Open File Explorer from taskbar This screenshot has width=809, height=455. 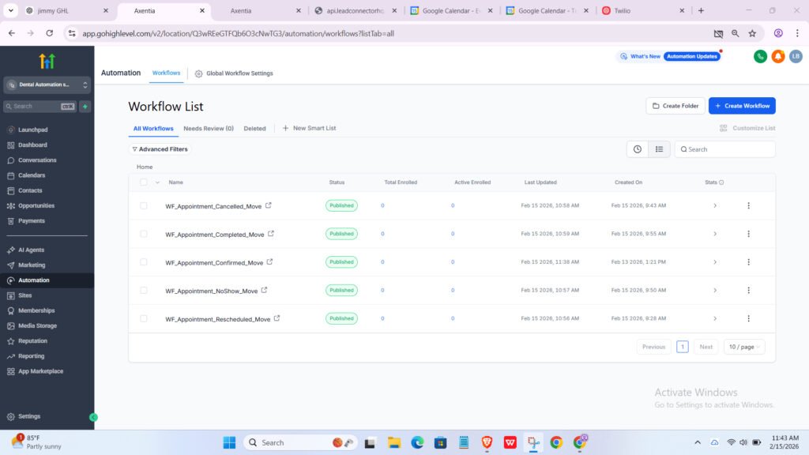394,442
